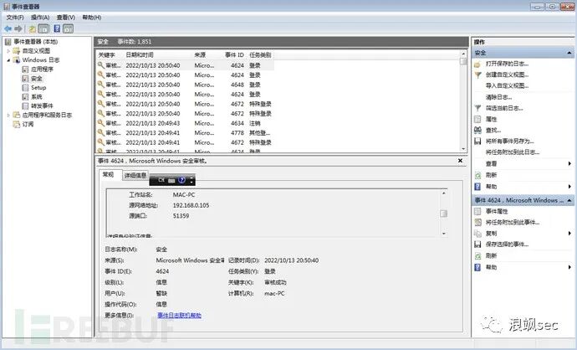The width and height of the screenshot is (577, 350).
Task: Collapse the Windows 日志 tree node
Action: point(8,60)
